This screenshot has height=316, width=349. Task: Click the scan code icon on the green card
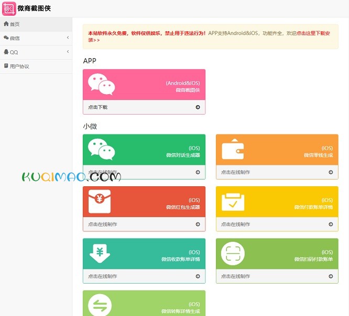[233, 253]
